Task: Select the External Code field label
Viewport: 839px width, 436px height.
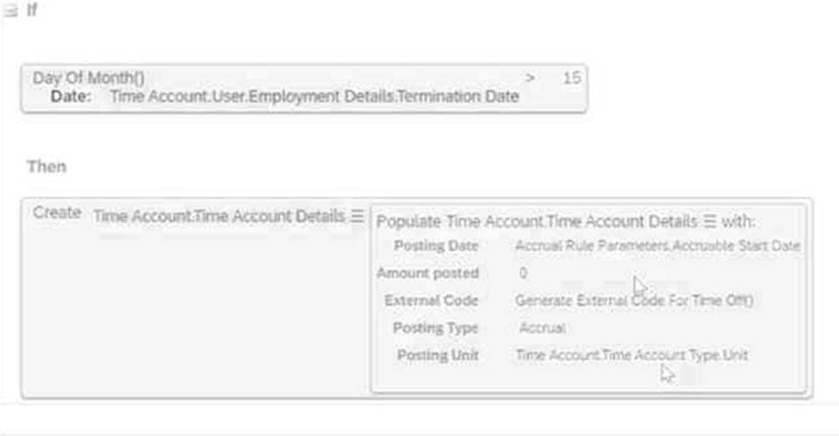Action: coord(431,300)
